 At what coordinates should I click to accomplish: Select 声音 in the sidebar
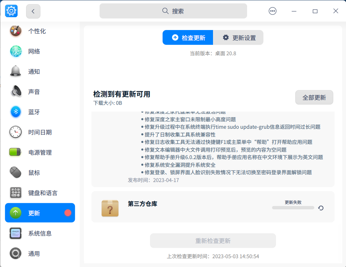40,92
